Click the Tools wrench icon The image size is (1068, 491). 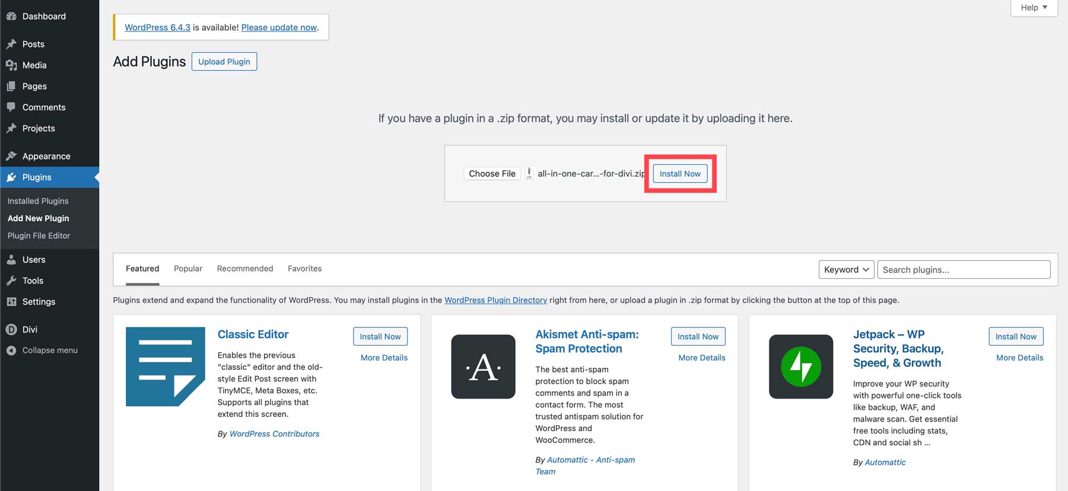[x=11, y=280]
